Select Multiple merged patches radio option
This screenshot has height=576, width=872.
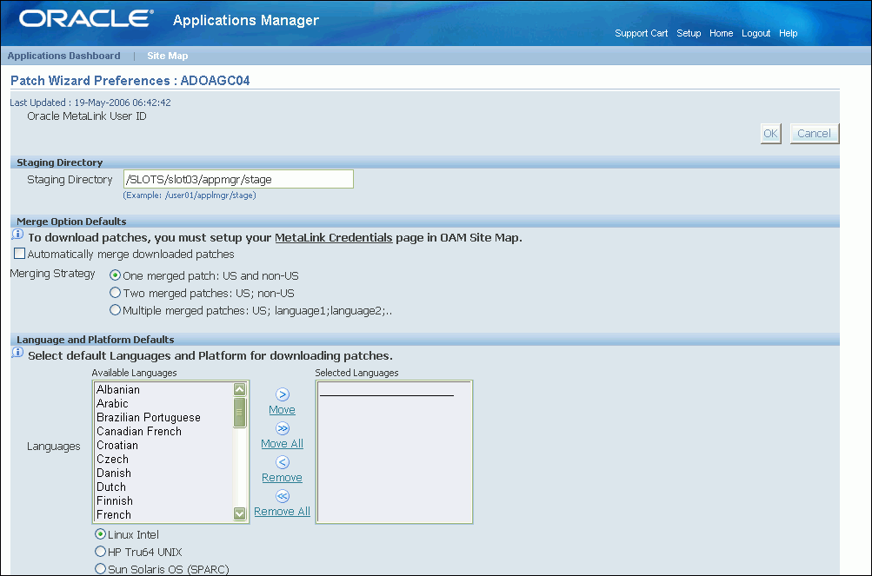[x=115, y=310]
